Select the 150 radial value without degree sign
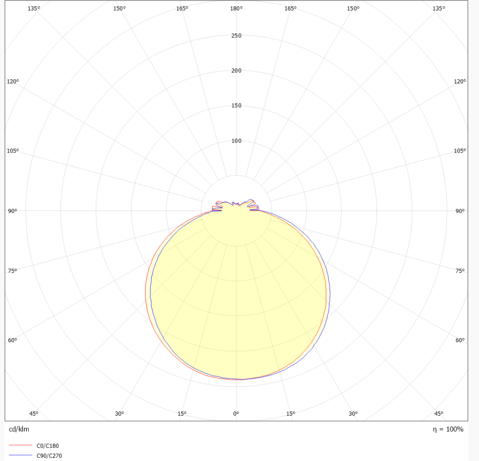The image size is (479, 461). 236,105
